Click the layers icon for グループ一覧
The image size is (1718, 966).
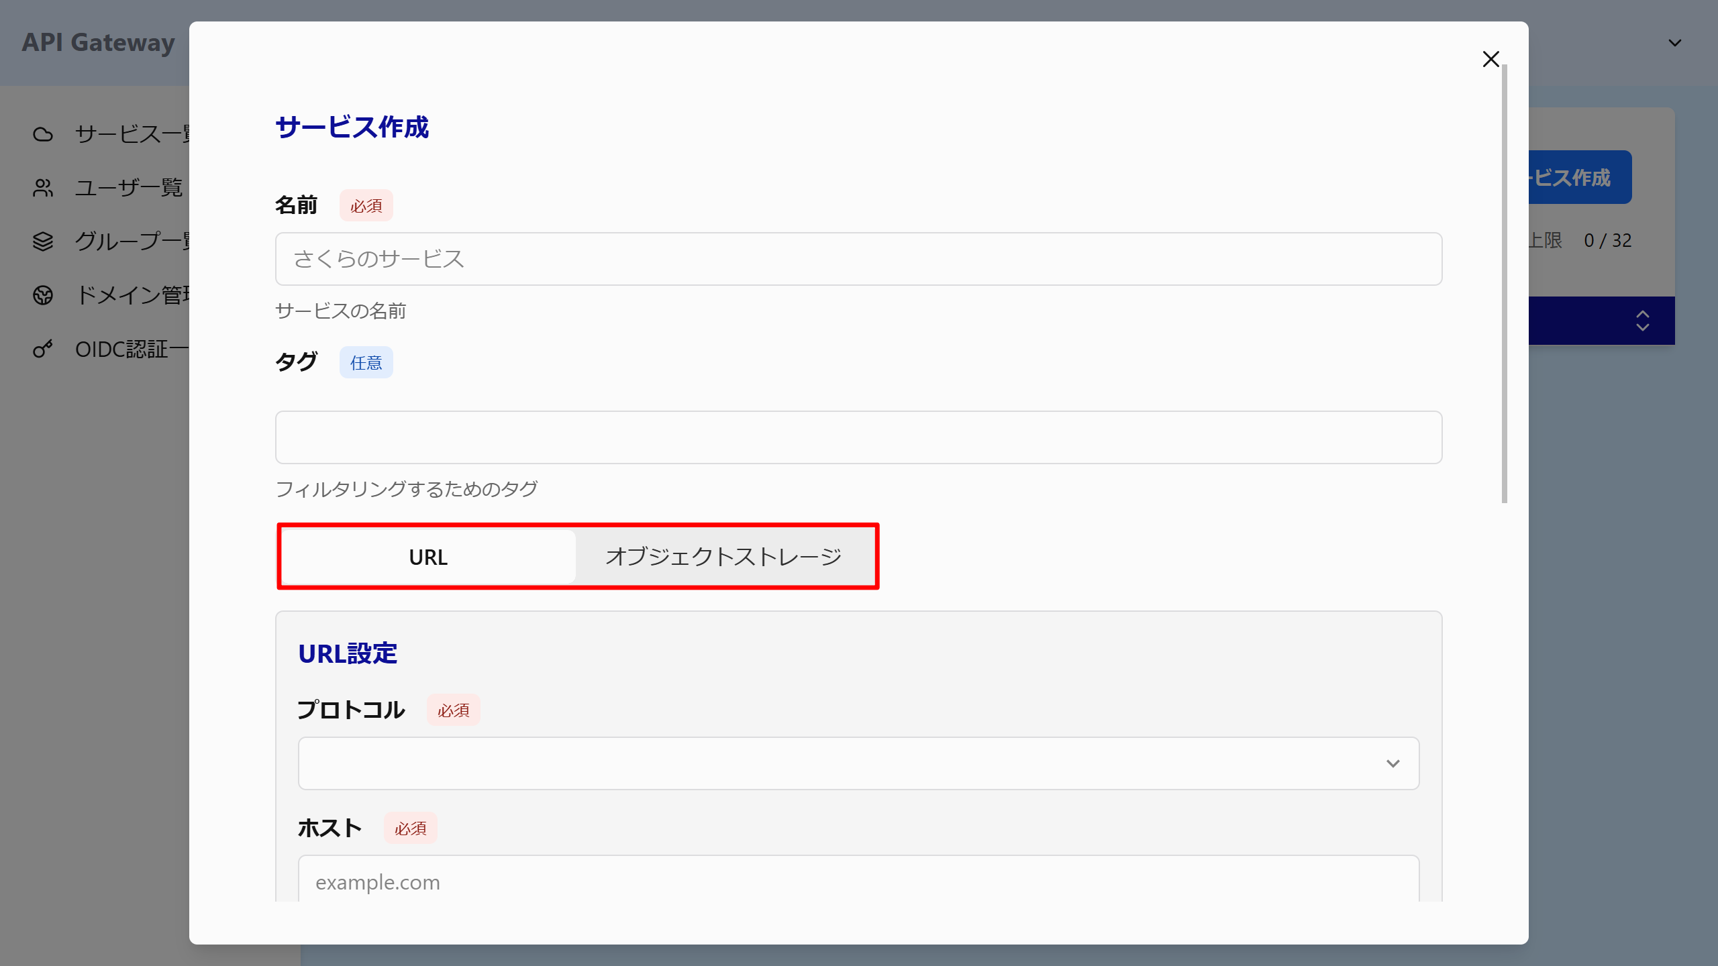click(x=43, y=241)
